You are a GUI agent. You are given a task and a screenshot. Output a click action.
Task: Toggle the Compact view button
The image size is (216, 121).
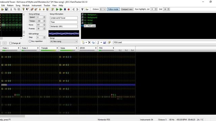127,9
